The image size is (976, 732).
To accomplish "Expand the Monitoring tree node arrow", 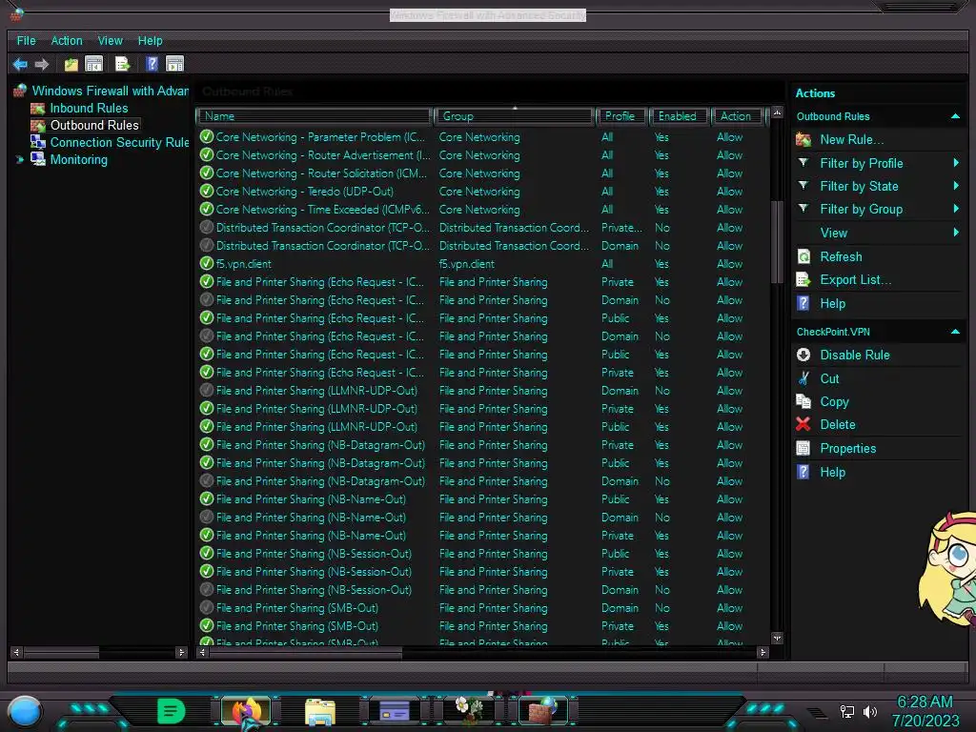I will pos(19,159).
